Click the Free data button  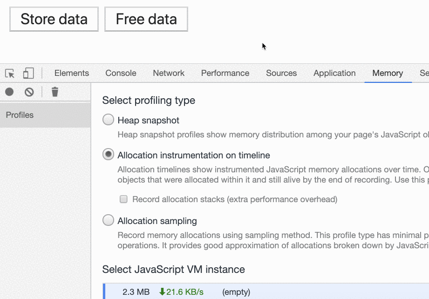[146, 19]
